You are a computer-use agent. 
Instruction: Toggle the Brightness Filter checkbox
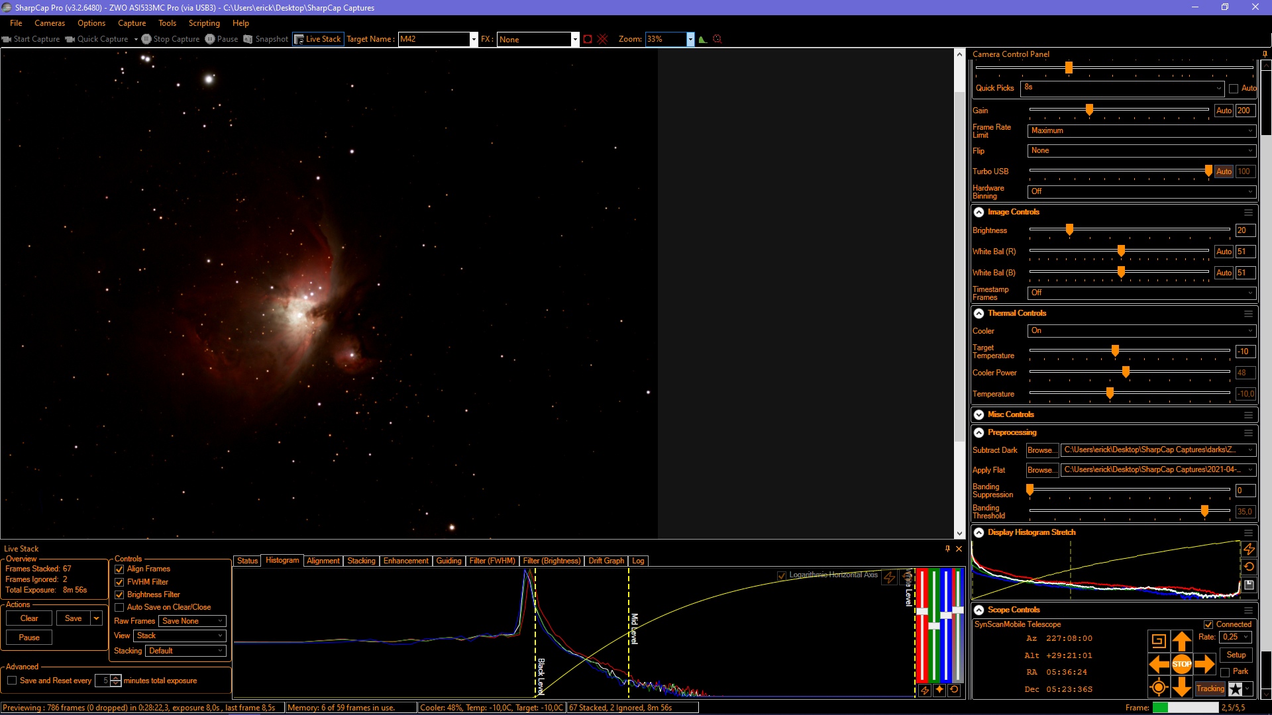pos(119,595)
